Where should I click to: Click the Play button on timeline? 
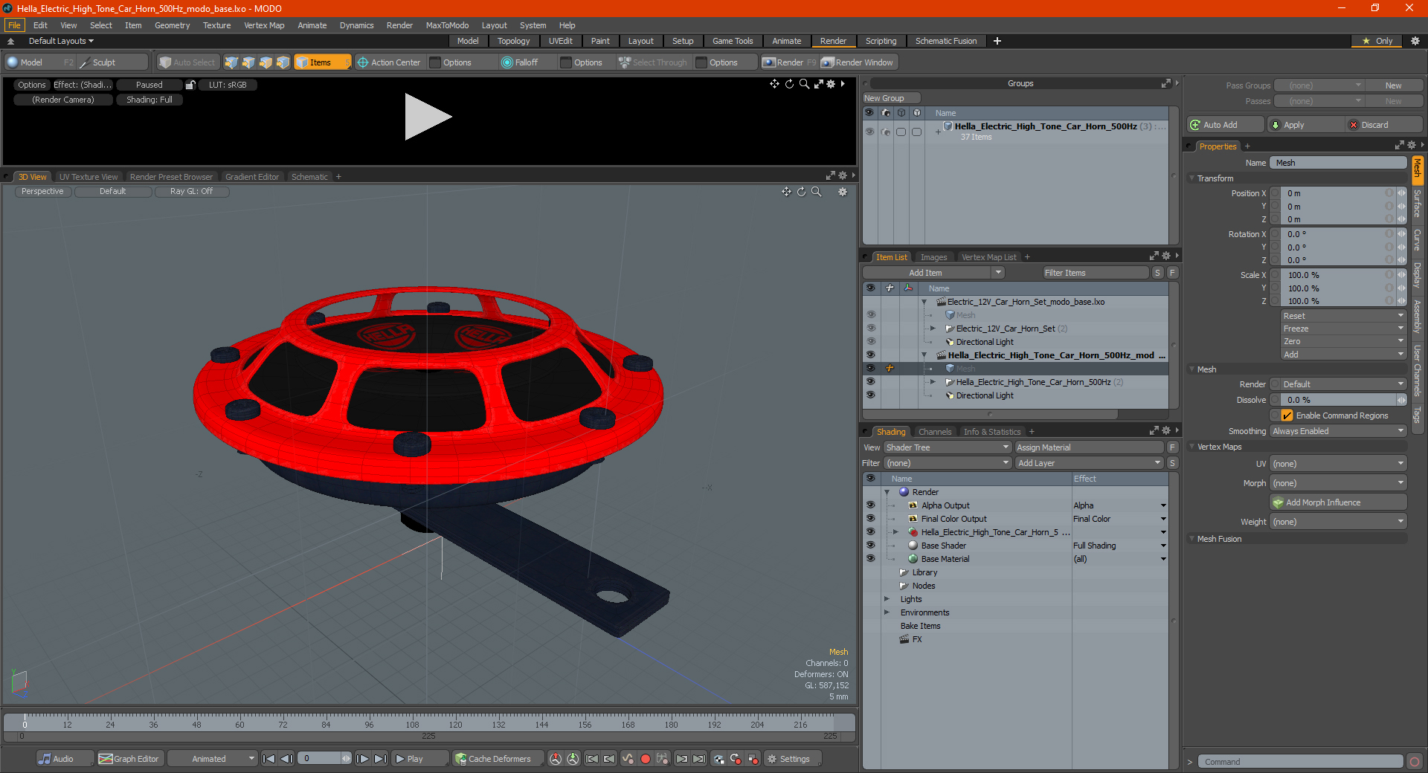coord(420,759)
